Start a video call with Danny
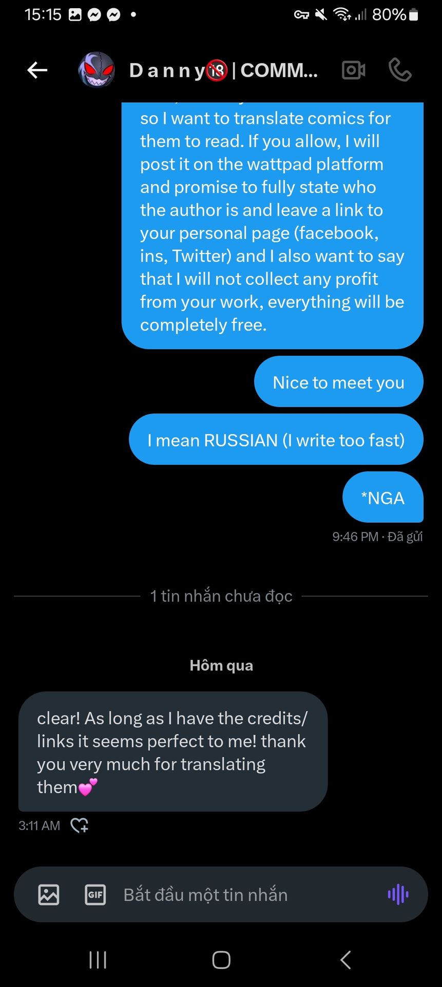 (x=354, y=70)
